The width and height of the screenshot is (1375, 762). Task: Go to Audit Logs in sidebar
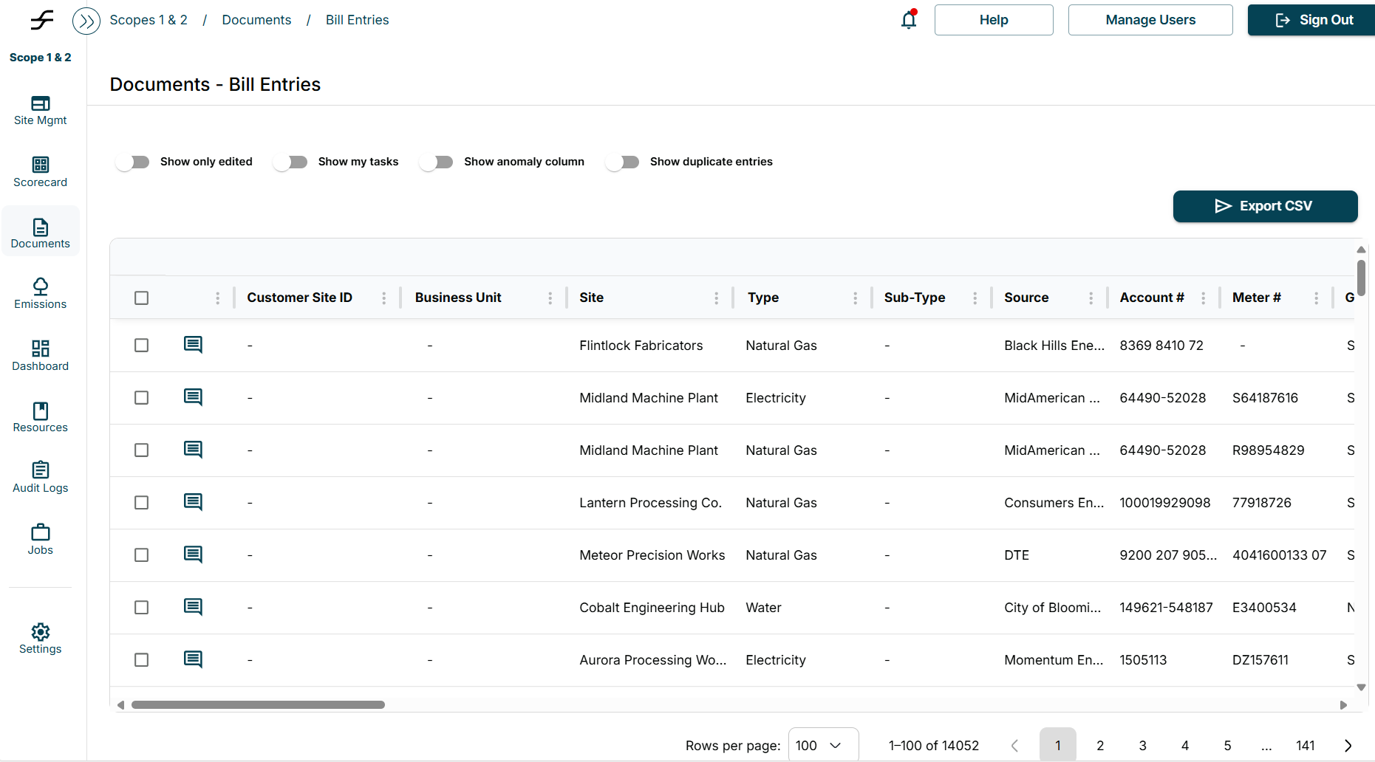41,477
